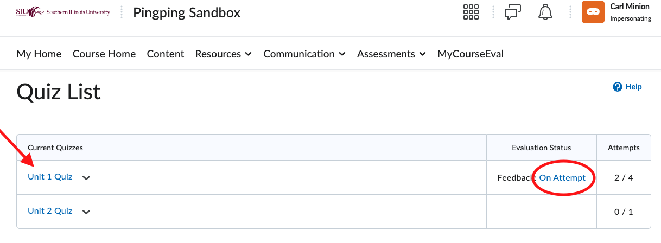Open the Unit 2 Quiz link
Image resolution: width=661 pixels, height=243 pixels.
tap(50, 210)
